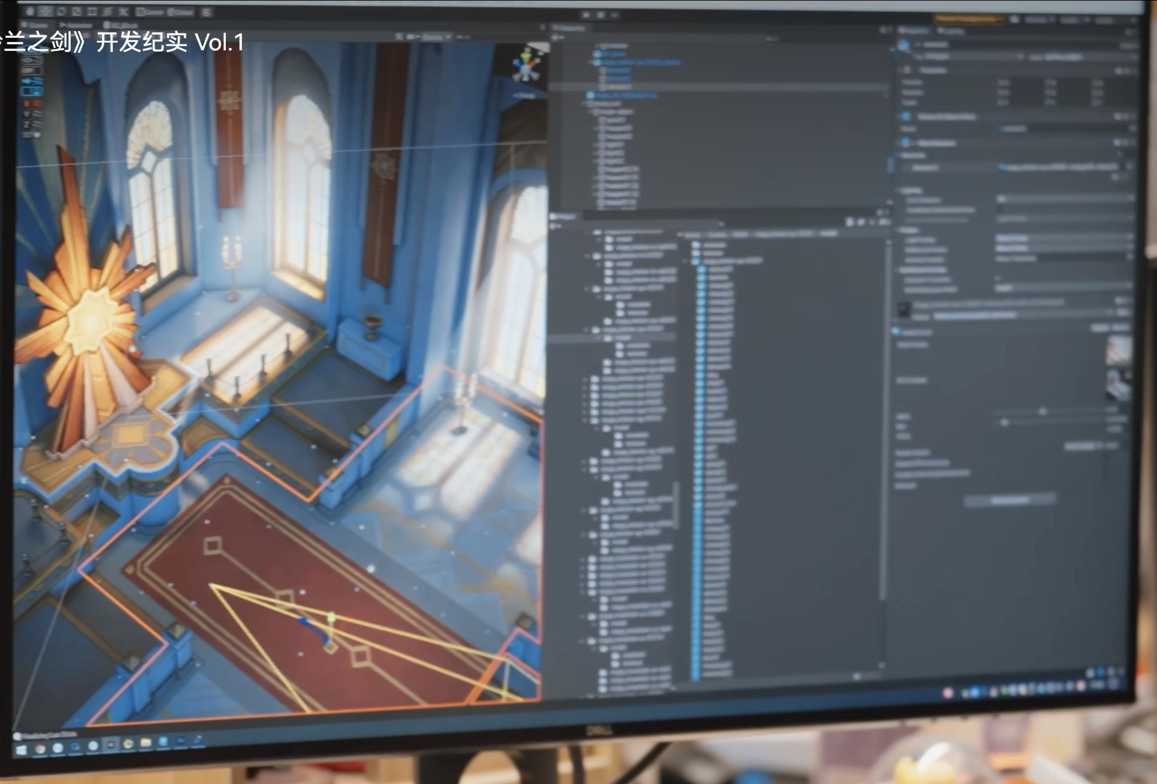Select the Hand tool in Unity toolbar
This screenshot has height=784, width=1157.
pos(30,11)
